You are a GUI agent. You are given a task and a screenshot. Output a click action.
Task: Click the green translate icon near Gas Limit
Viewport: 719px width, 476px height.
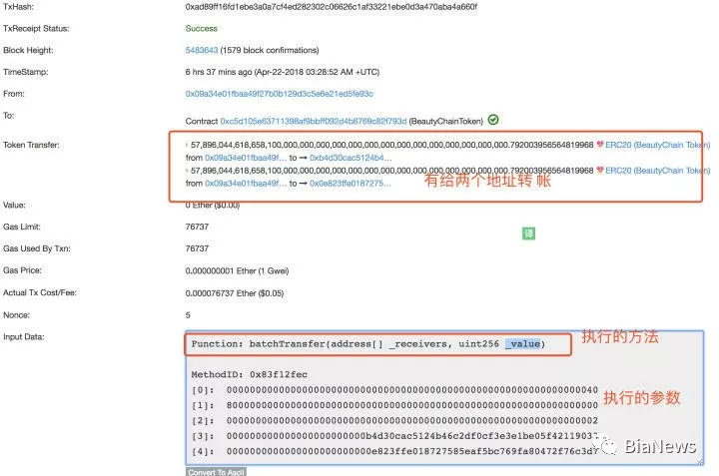[528, 234]
